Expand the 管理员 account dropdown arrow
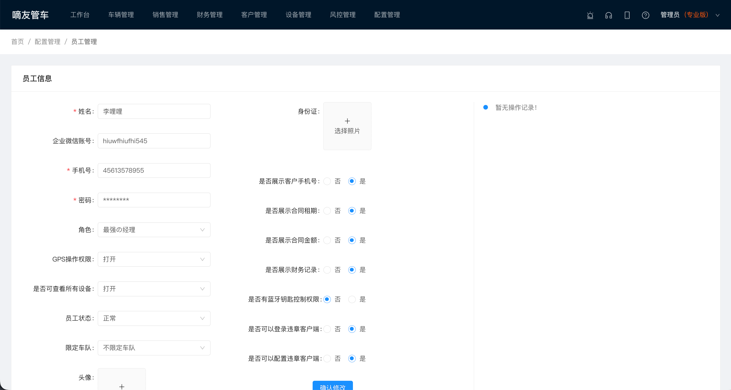 (x=717, y=15)
